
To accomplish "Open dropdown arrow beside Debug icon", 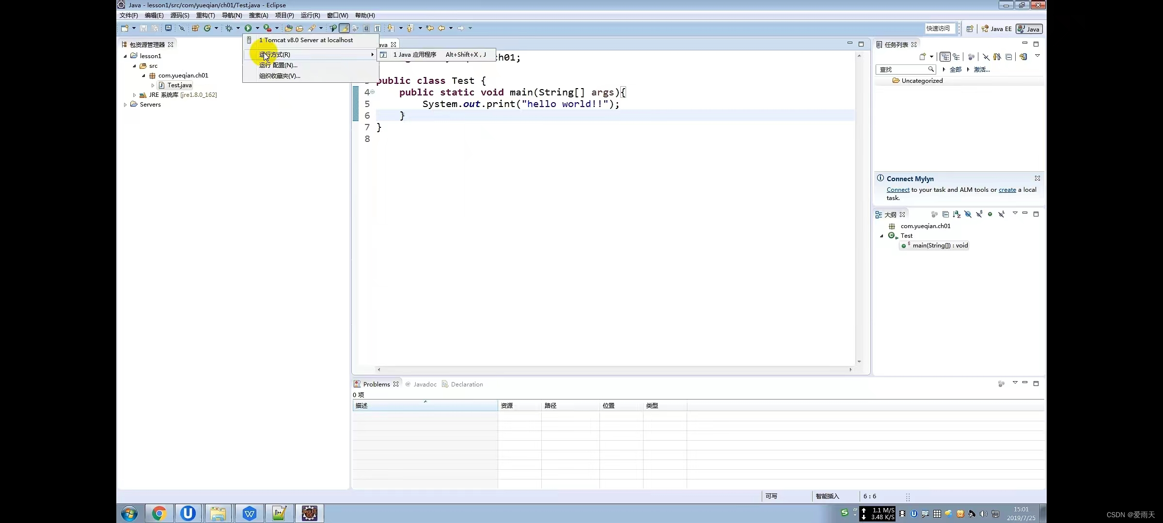I will coord(238,29).
